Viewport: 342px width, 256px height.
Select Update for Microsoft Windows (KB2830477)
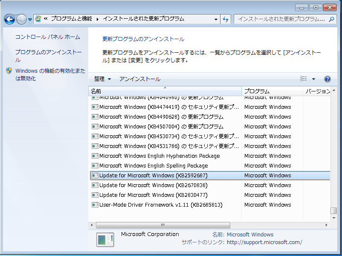[210, 195]
